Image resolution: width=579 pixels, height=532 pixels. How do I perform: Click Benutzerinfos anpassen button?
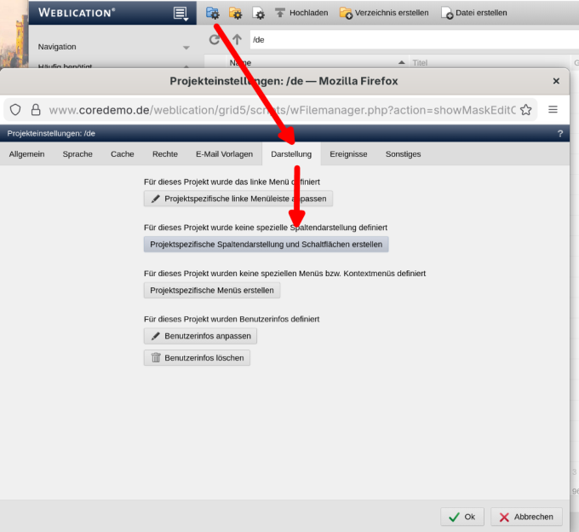click(x=200, y=336)
